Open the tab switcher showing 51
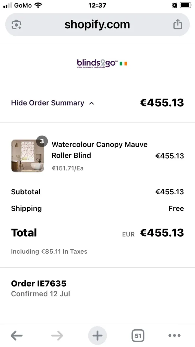 [x=138, y=336]
